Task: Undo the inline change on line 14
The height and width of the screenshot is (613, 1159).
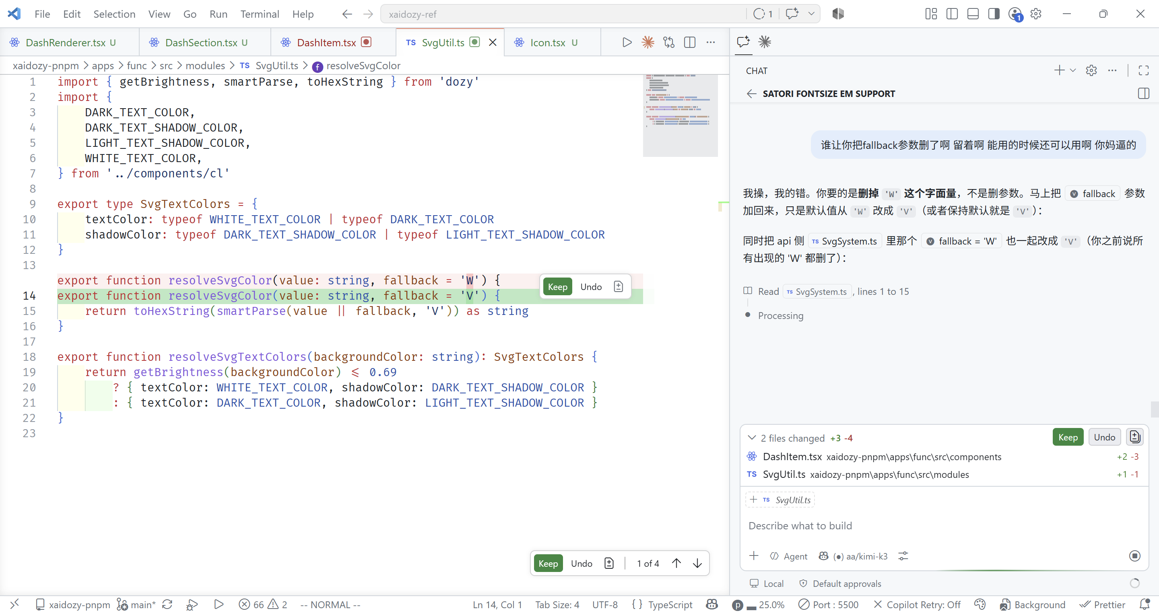Action: pyautogui.click(x=591, y=286)
